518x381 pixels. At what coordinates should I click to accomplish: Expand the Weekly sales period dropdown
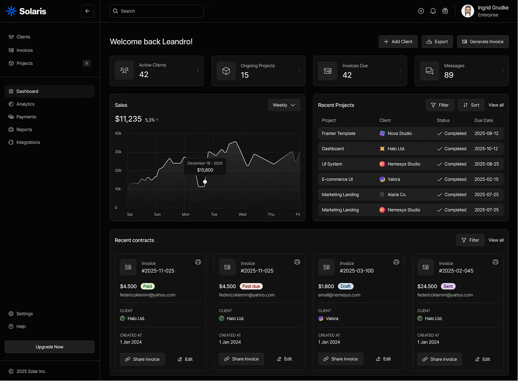pyautogui.click(x=284, y=105)
